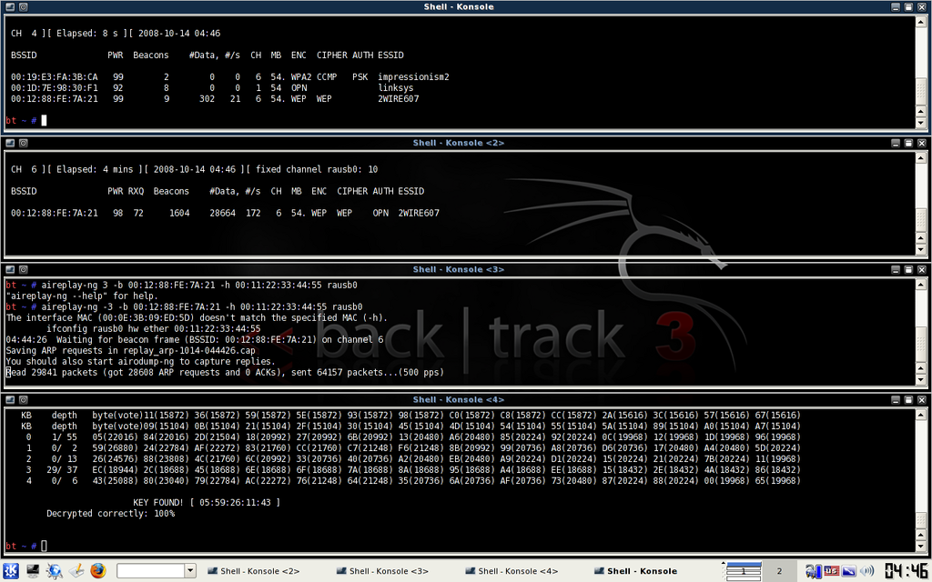This screenshot has height=582, width=932.
Task: Click BSSID 00:1D:7E:98:30:F1 row
Action: [x=54, y=88]
